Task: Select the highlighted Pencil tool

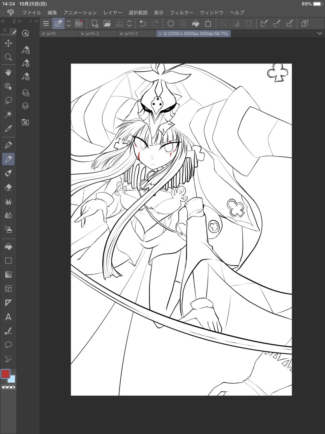Action: pos(8,159)
